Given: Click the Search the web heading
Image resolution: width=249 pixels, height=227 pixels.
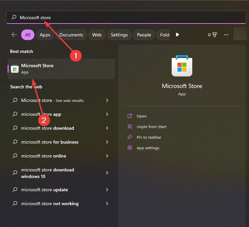Looking at the screenshot, I should point(26,87).
